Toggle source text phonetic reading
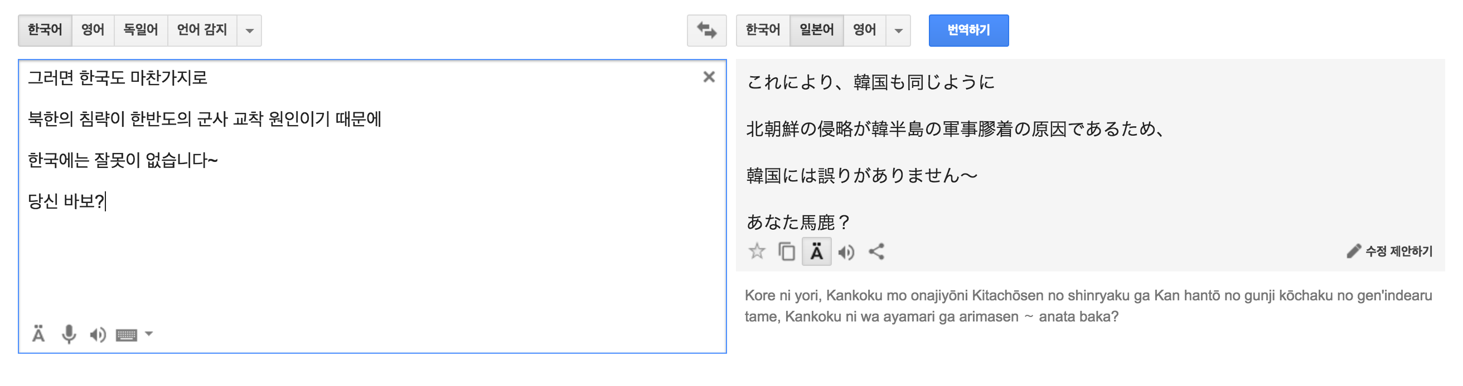Screen dimensions: 1463x386 click(38, 334)
